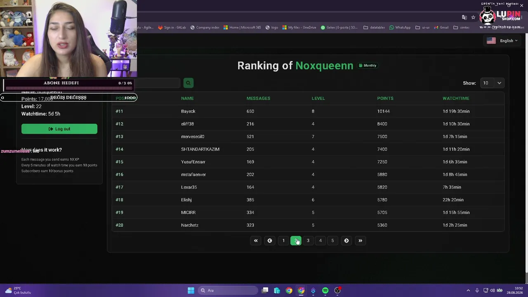Open the weather widget showing 25°C
Image resolution: width=528 pixels, height=297 pixels.
(x=18, y=290)
